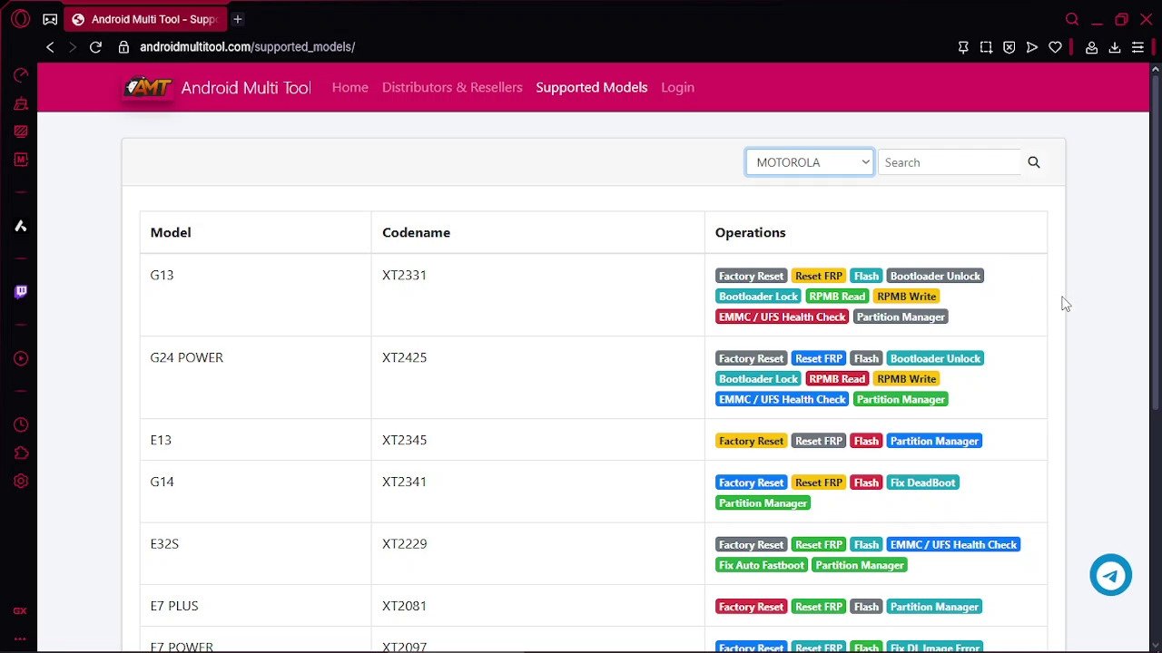Screen dimensions: 1162x653
Task: Open the ad blocker shield
Action: tap(1009, 47)
